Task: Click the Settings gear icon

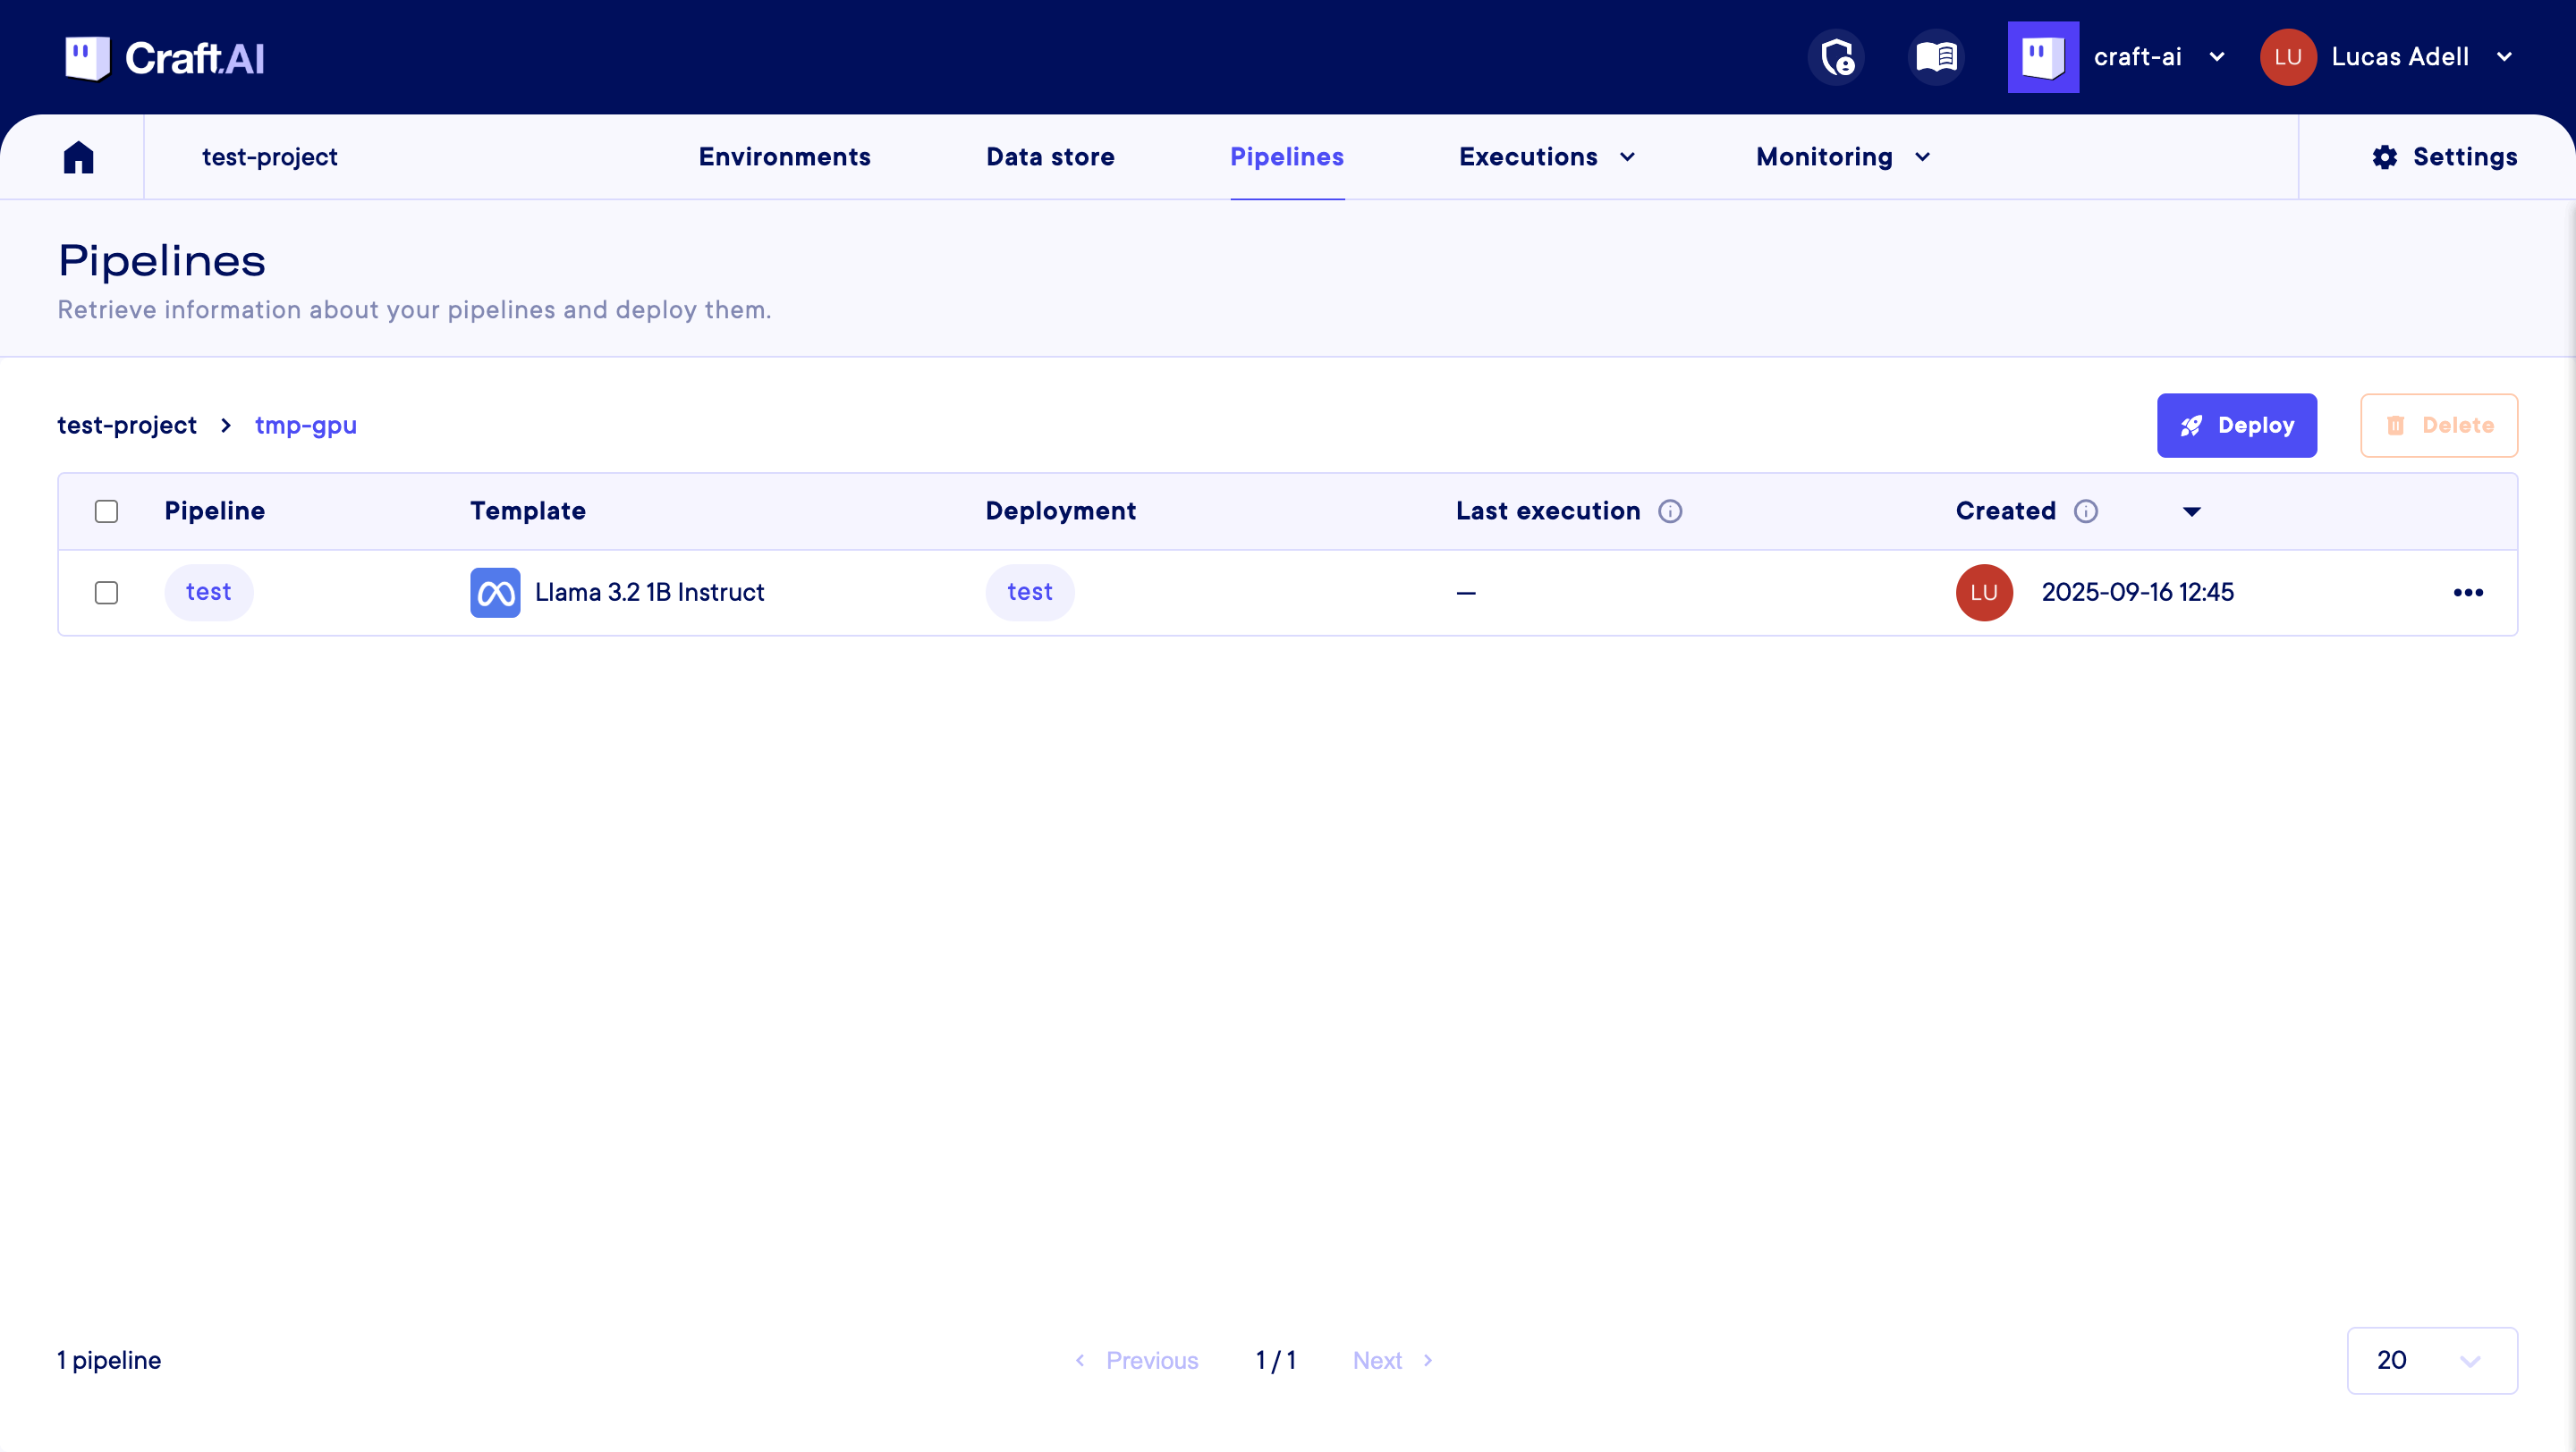Action: tap(2384, 156)
